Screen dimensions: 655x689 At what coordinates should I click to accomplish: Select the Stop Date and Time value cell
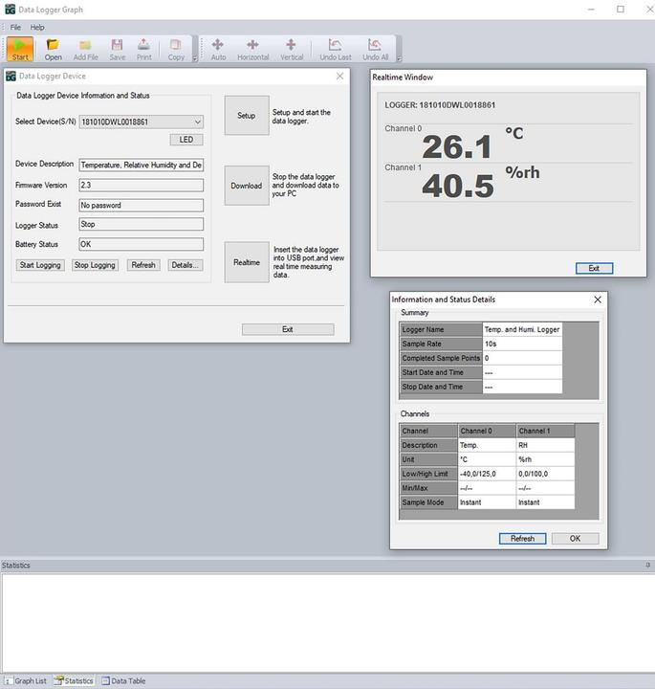click(522, 387)
